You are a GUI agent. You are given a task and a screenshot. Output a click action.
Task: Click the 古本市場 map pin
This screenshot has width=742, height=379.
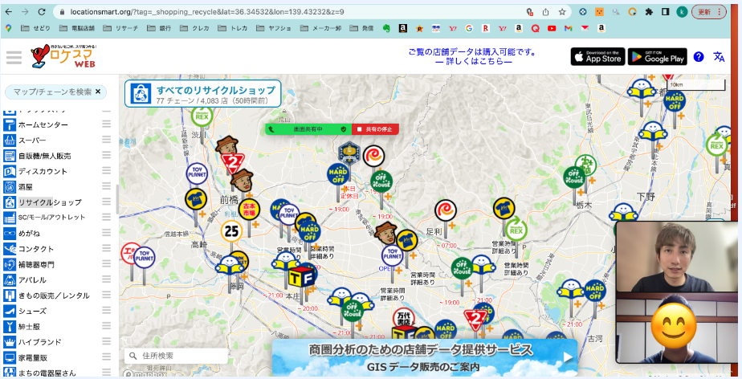click(x=250, y=210)
